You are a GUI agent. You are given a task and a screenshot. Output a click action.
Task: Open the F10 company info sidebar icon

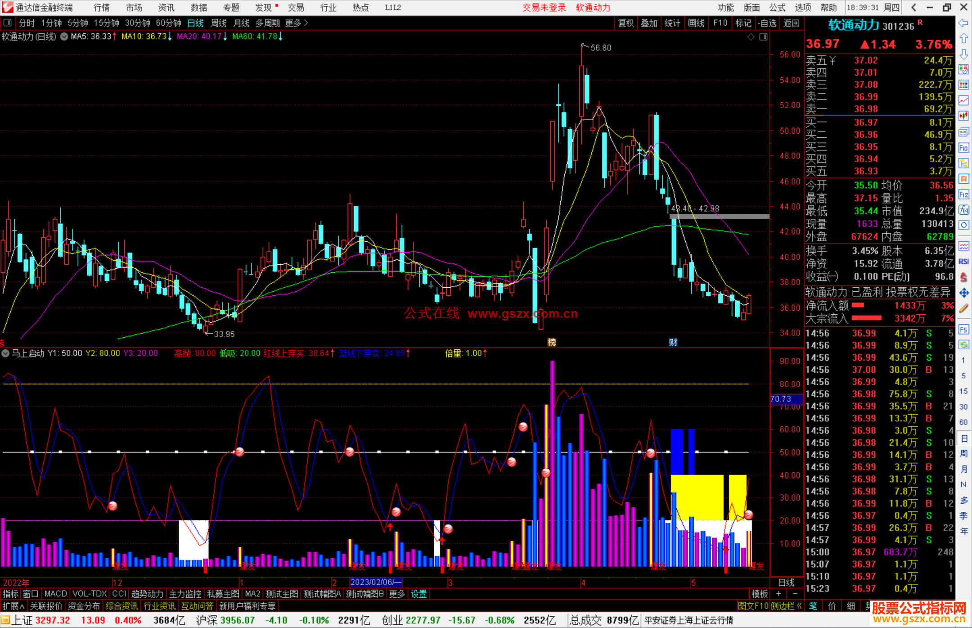(963, 148)
